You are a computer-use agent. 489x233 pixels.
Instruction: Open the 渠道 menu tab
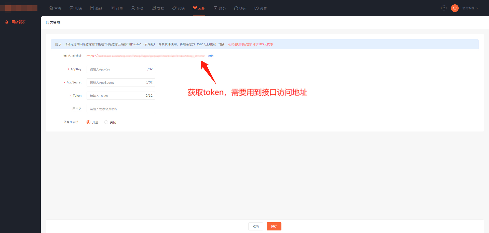point(240,8)
